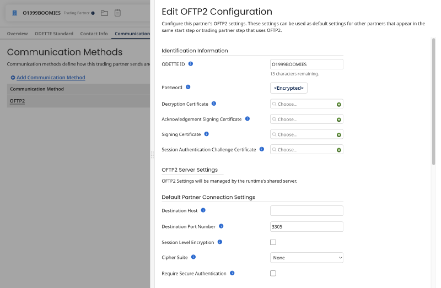Show info for Session Level Encryption
The width and height of the screenshot is (441, 288).
220,242
